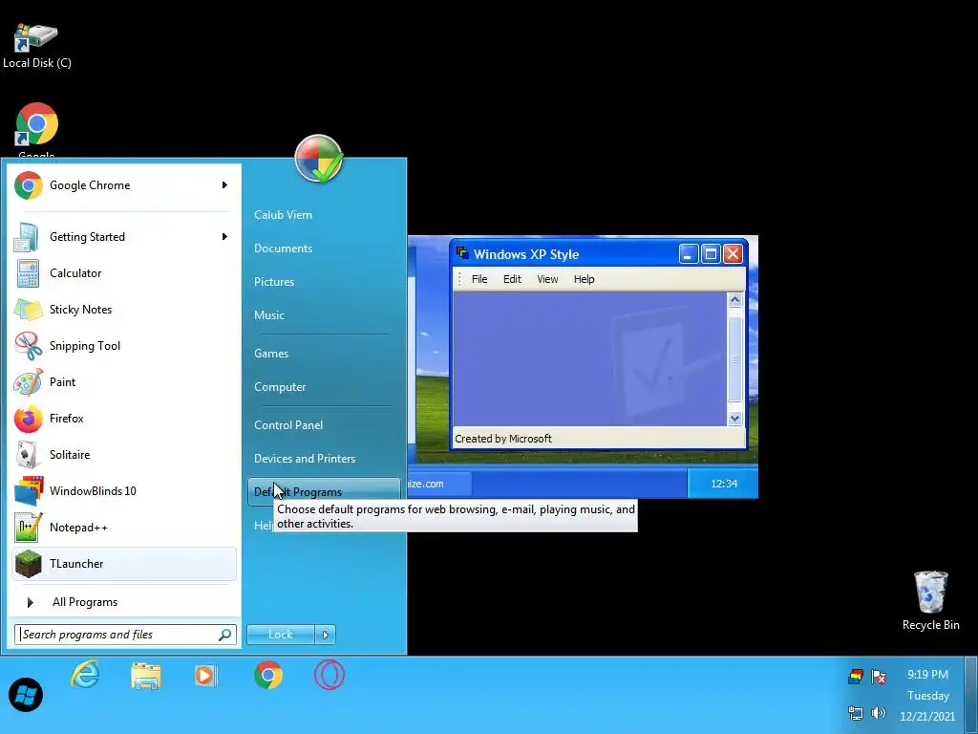Open the Calculator program
The image size is (978, 734).
[x=123, y=272]
